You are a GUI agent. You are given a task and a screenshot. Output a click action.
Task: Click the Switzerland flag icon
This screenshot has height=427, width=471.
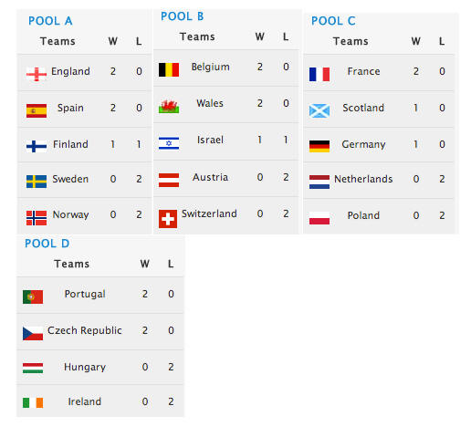click(168, 219)
